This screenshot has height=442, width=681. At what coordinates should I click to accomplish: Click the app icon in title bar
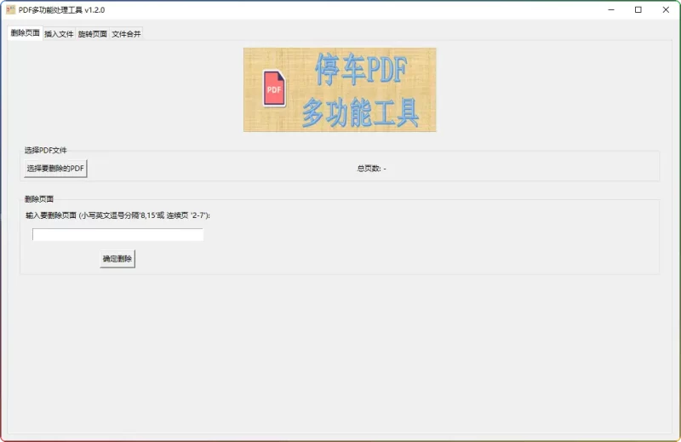[11, 9]
